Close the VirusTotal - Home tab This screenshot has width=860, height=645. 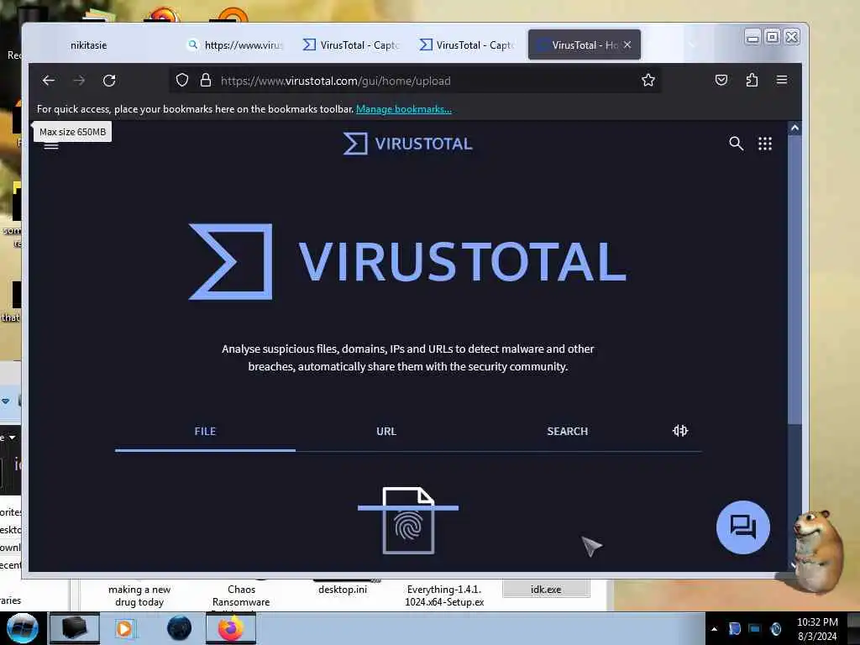pos(627,45)
